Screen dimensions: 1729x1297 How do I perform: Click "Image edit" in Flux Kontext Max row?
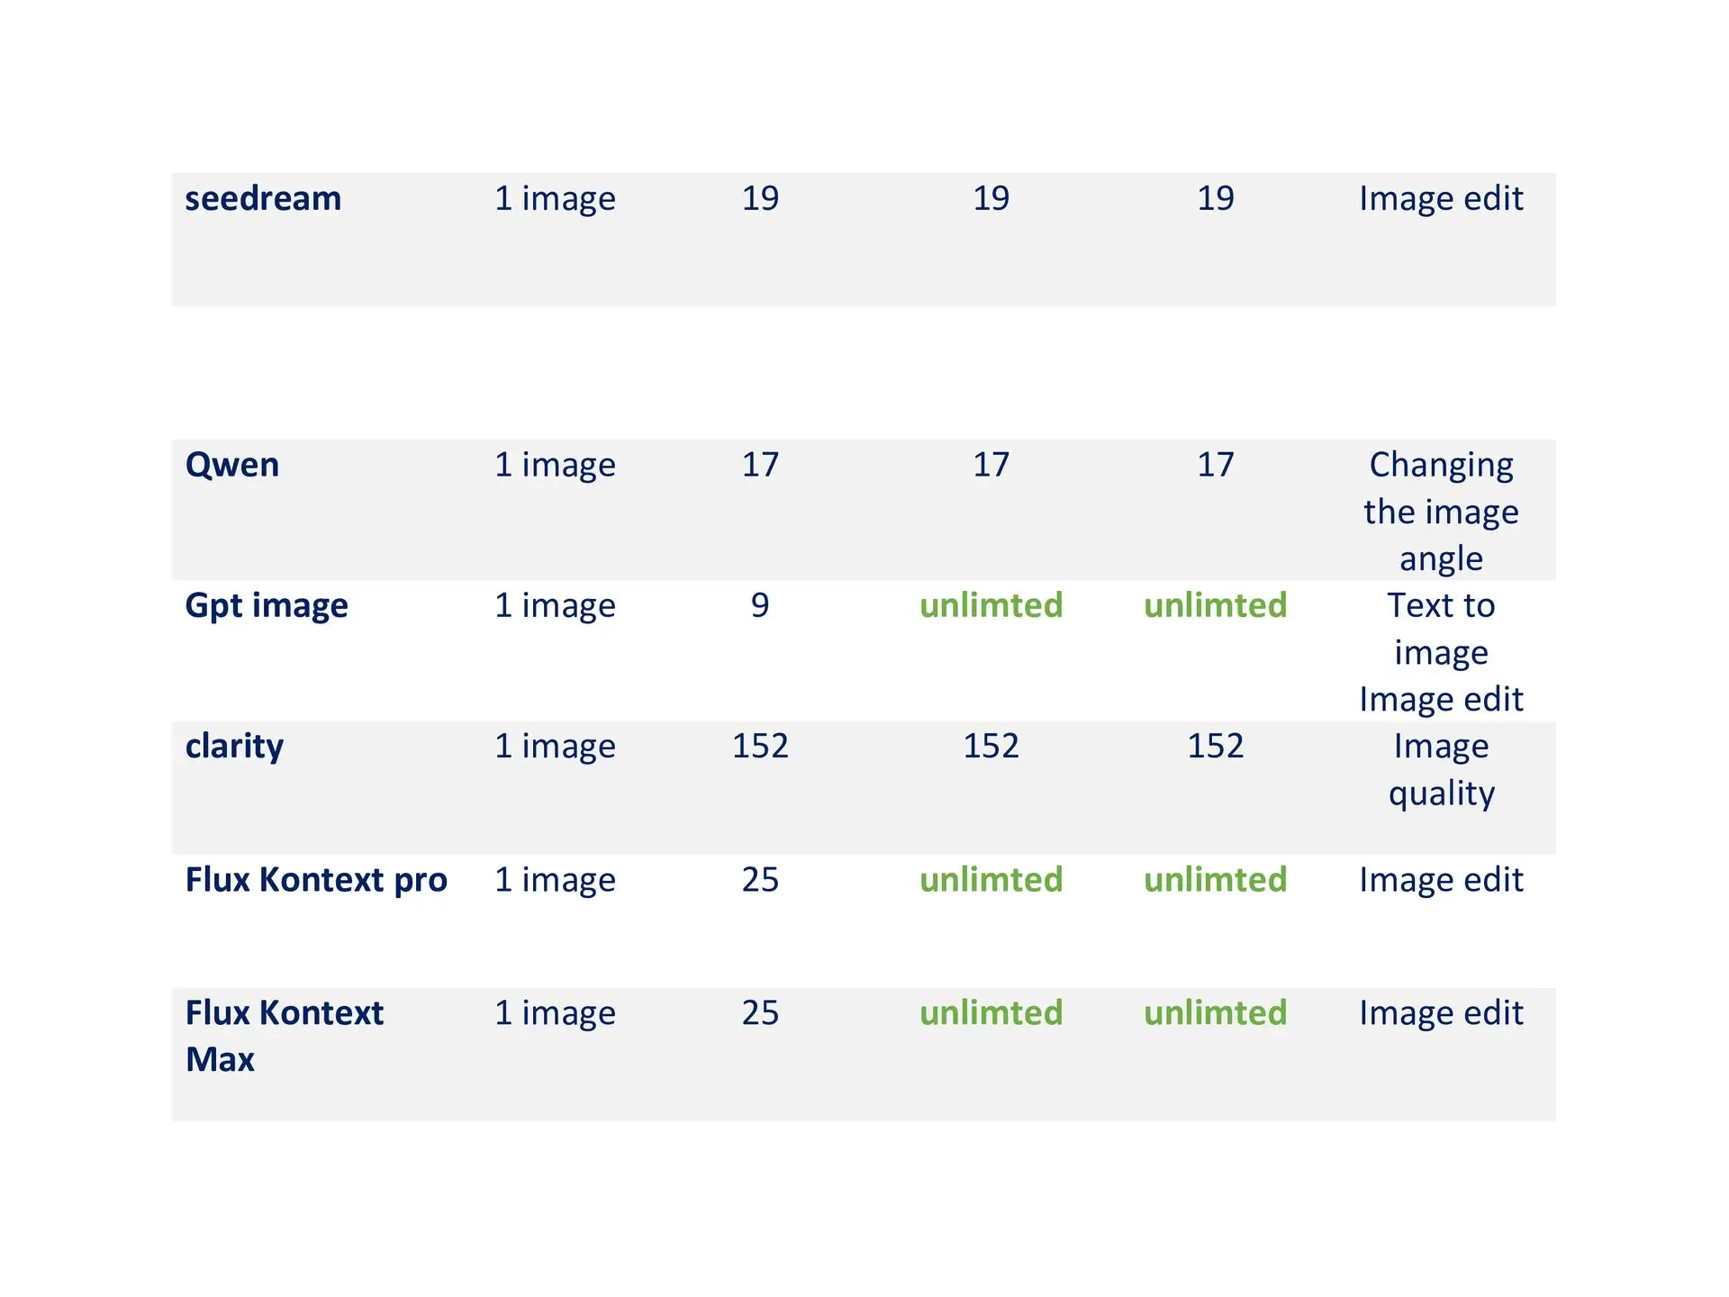click(1441, 1013)
